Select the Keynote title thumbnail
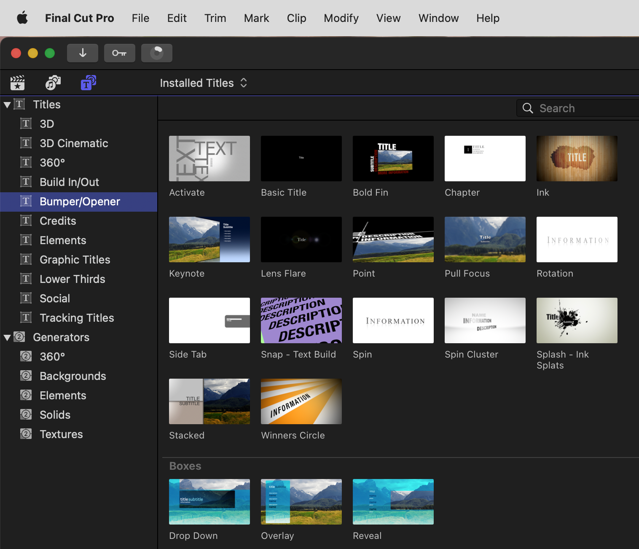 pos(209,240)
